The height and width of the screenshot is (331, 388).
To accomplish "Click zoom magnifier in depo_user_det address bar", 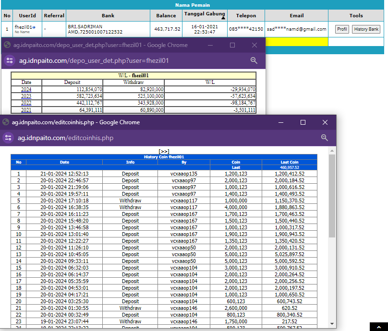I will click(x=254, y=60).
